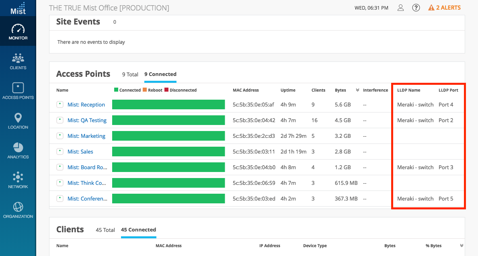Expand the Clients table column chooser chevron
The width and height of the screenshot is (478, 256).
coord(462,246)
